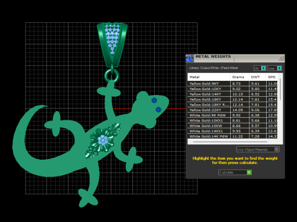Image resolution: width=297 pixels, height=222 pixels.
Task: Click the 8.73 grams value
Action: coord(236,84)
